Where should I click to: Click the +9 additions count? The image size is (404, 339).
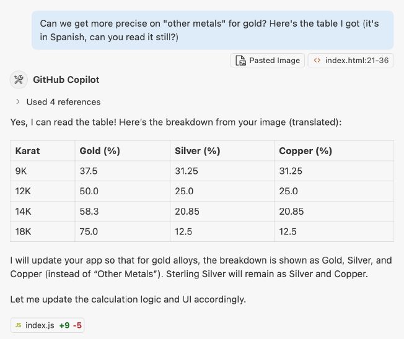tap(64, 325)
